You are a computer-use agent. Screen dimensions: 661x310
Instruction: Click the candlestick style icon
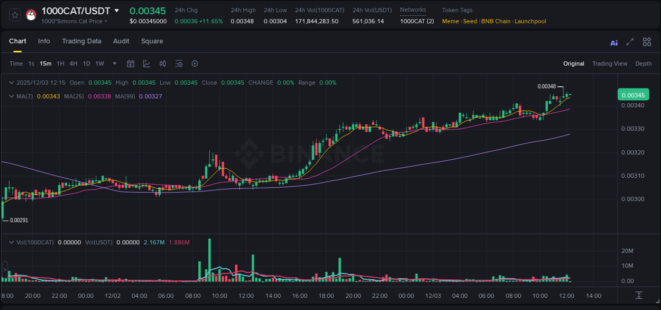pos(163,63)
